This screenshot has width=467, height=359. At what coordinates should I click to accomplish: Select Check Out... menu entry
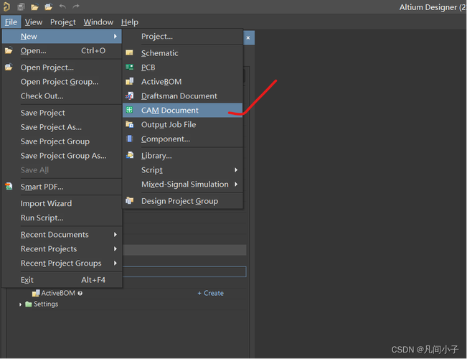pyautogui.click(x=62, y=95)
